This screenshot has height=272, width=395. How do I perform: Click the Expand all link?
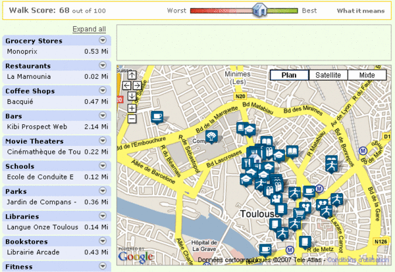tap(89, 29)
